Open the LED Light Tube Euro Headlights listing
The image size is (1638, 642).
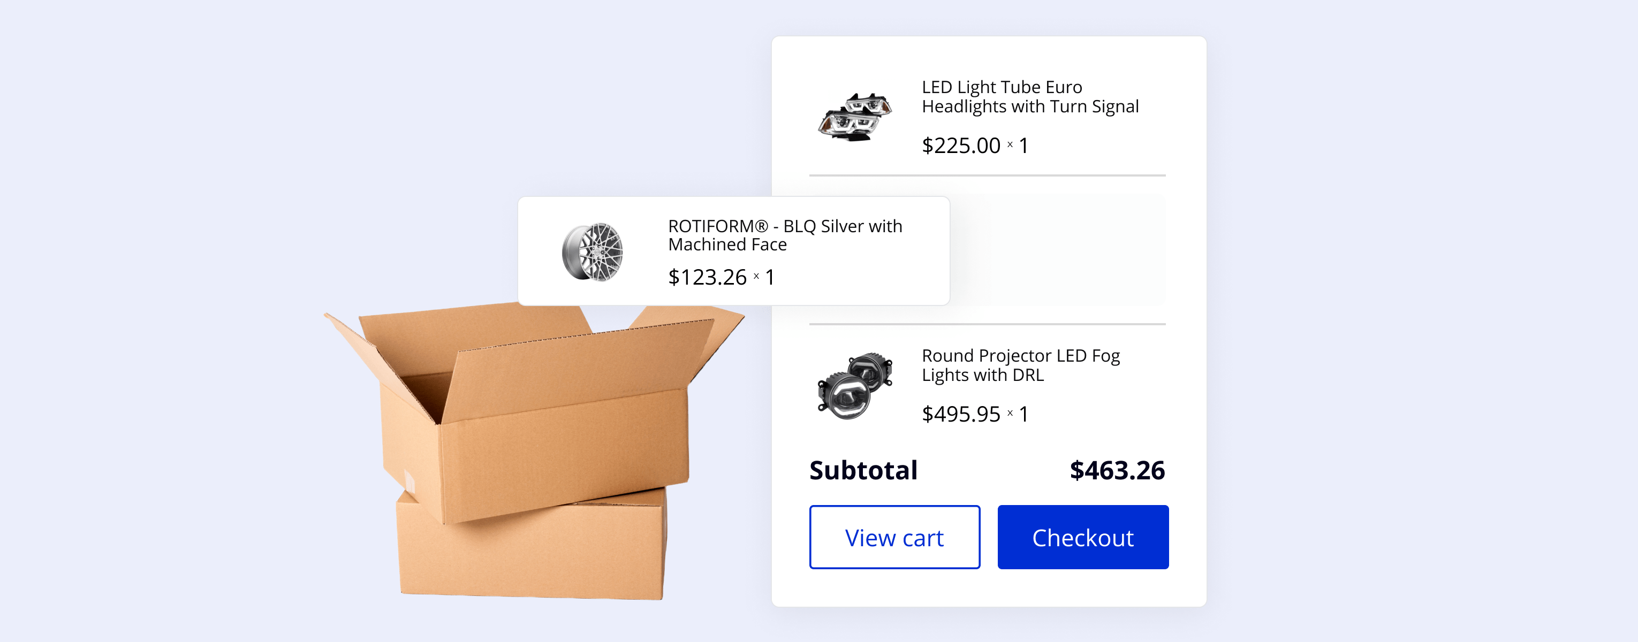tap(1030, 97)
